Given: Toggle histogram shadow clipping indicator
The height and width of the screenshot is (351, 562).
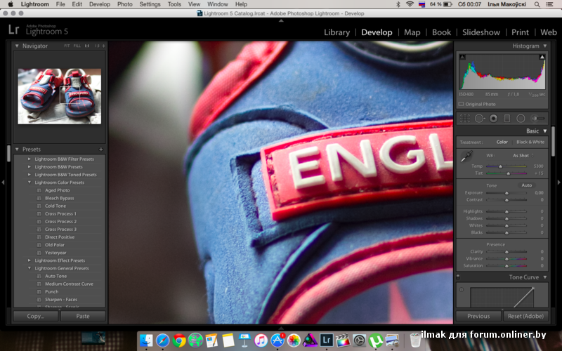Looking at the screenshot, I should click(x=462, y=57).
